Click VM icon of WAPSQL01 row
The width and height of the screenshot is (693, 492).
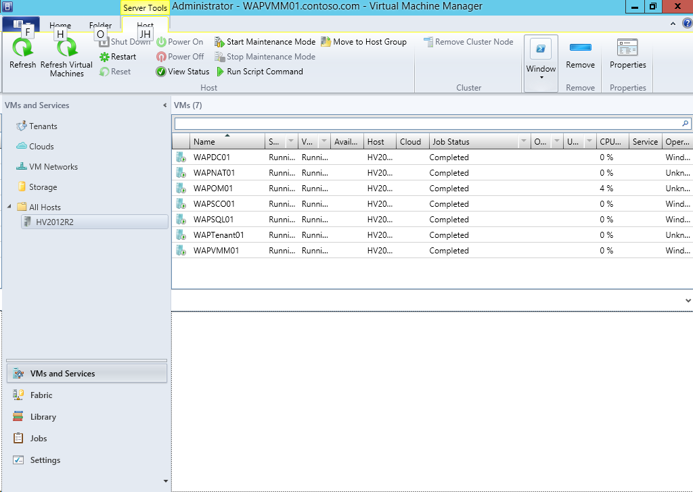(181, 219)
